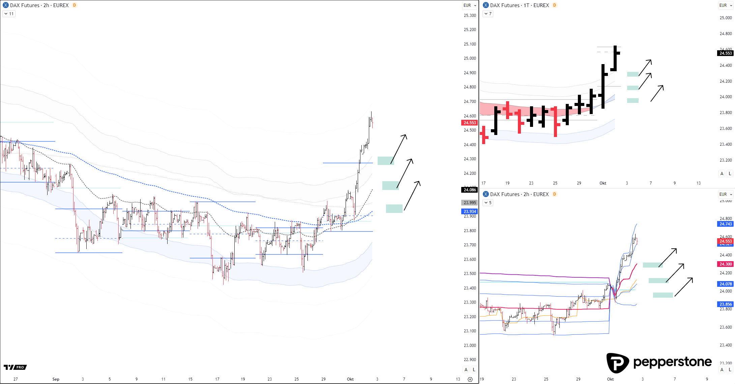This screenshot has height=384, width=735.
Task: Open EUR currency dropdown on main chart
Action: pyautogui.click(x=470, y=5)
